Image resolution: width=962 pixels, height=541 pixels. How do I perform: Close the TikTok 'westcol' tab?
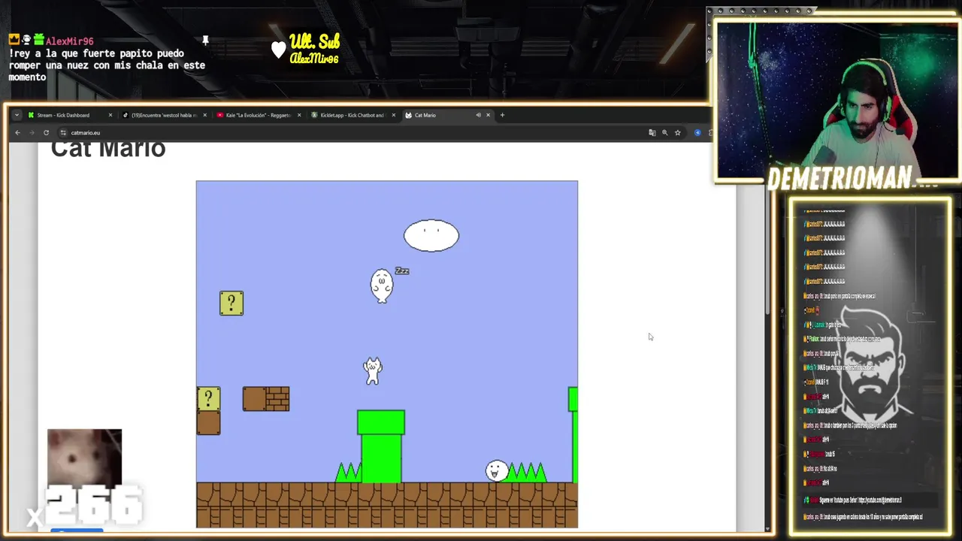coord(204,115)
